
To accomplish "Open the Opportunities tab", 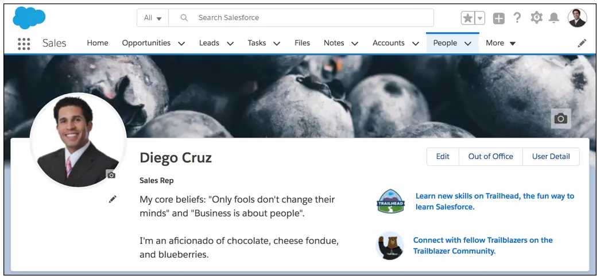I will pyautogui.click(x=146, y=43).
